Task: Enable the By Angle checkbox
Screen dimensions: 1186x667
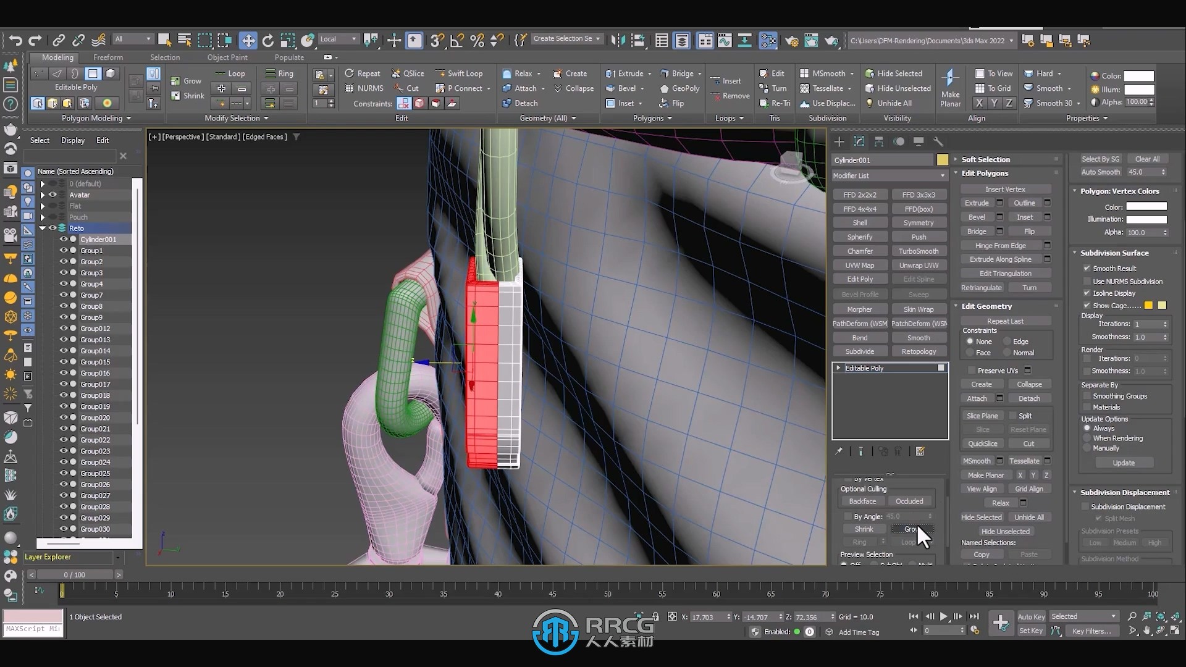Action: [848, 516]
